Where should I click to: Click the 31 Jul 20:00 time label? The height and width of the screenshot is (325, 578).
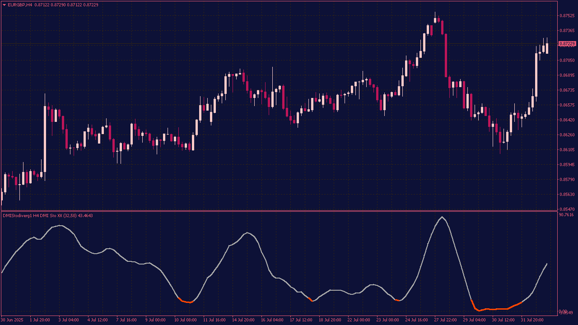(x=532, y=320)
